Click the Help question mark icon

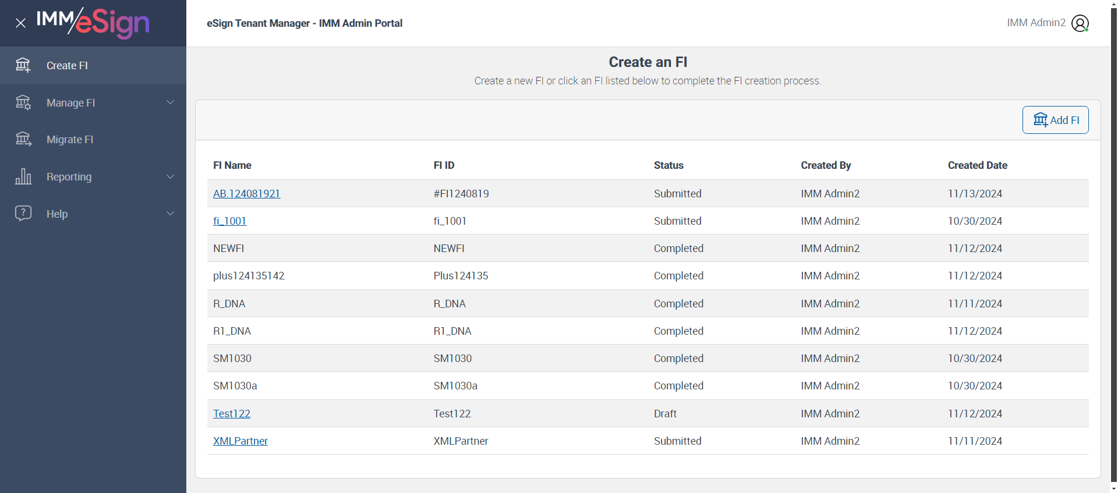tap(23, 213)
